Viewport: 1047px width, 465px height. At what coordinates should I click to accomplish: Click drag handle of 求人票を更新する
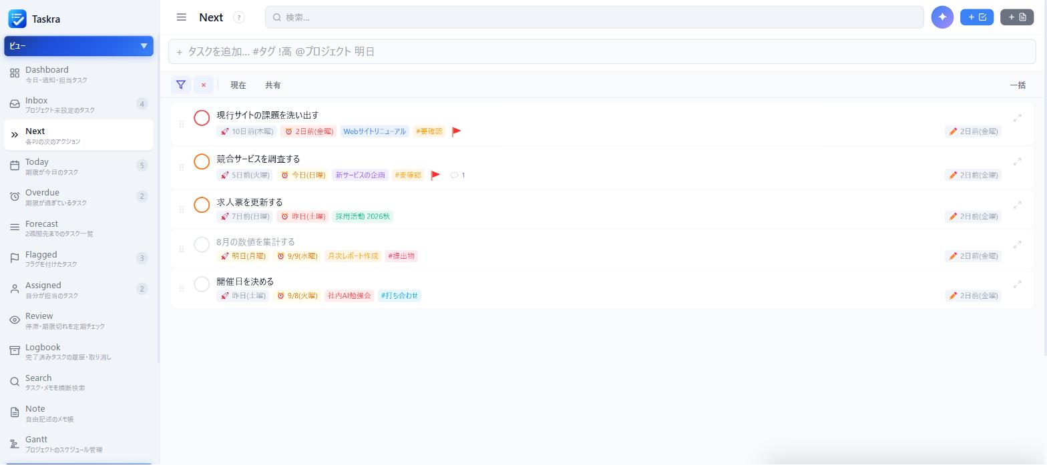pyautogui.click(x=182, y=209)
